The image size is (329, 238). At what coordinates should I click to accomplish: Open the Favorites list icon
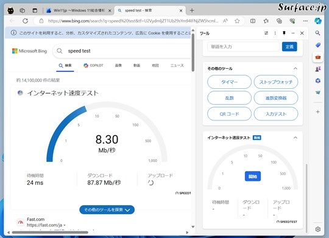266,21
